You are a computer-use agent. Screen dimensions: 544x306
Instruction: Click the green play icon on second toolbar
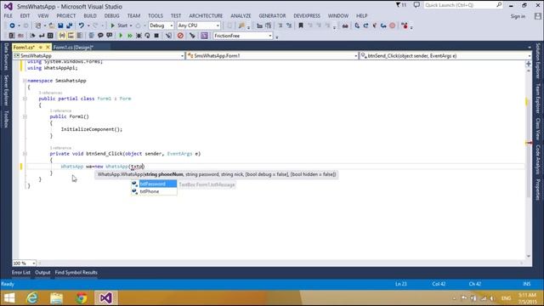[121, 36]
